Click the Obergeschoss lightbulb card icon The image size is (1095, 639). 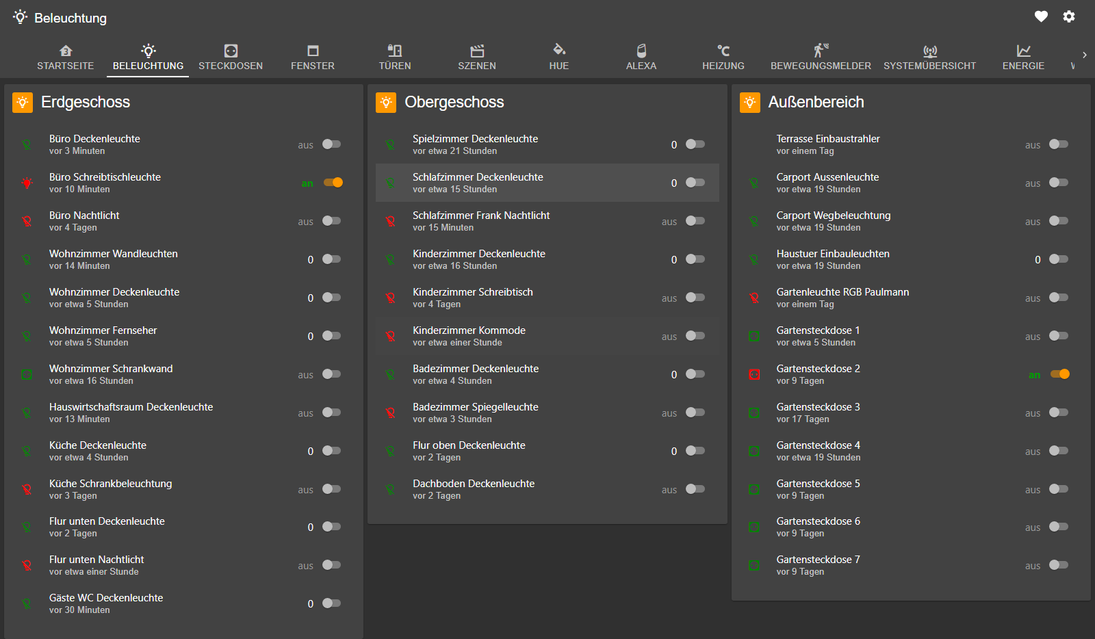click(x=386, y=103)
